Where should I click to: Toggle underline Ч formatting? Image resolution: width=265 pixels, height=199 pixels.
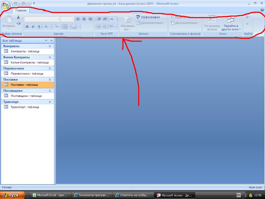coord(39,27)
